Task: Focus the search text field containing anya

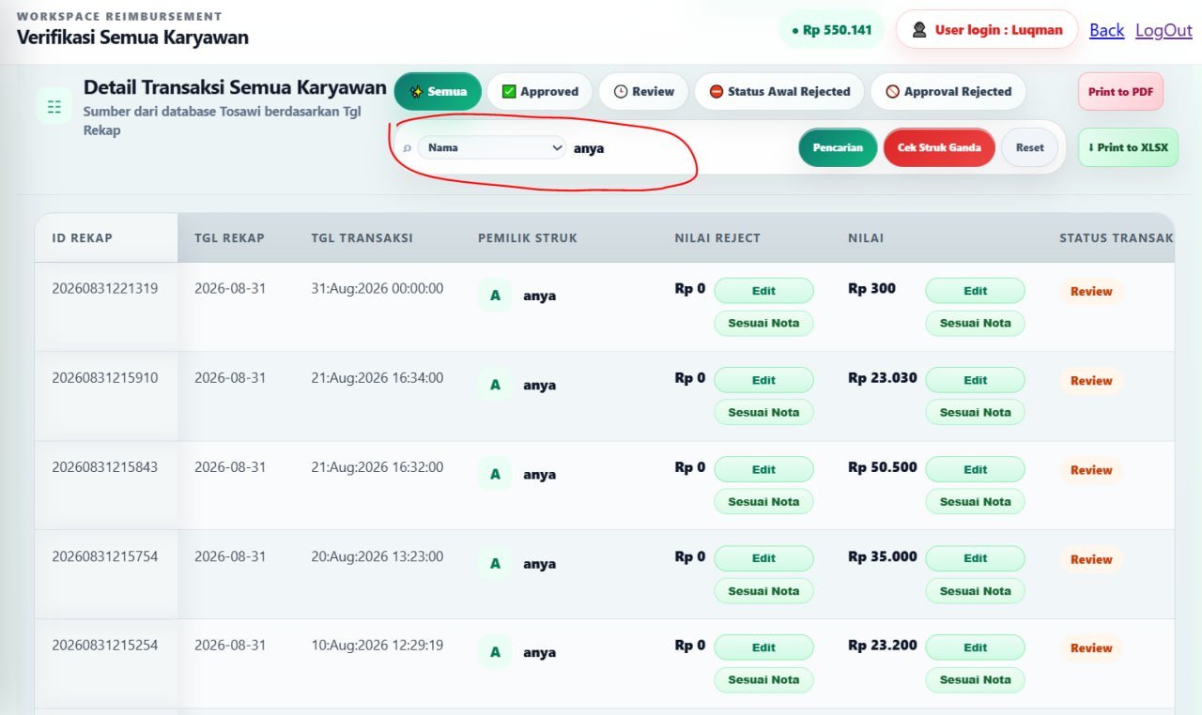Action: tap(681, 147)
